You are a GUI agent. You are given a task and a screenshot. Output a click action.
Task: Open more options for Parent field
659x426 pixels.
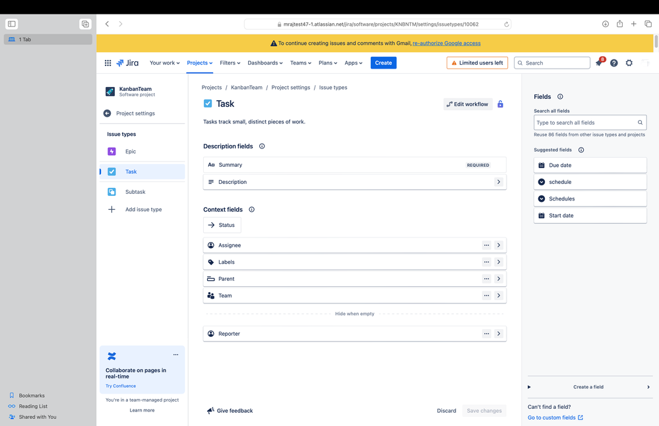(486, 279)
